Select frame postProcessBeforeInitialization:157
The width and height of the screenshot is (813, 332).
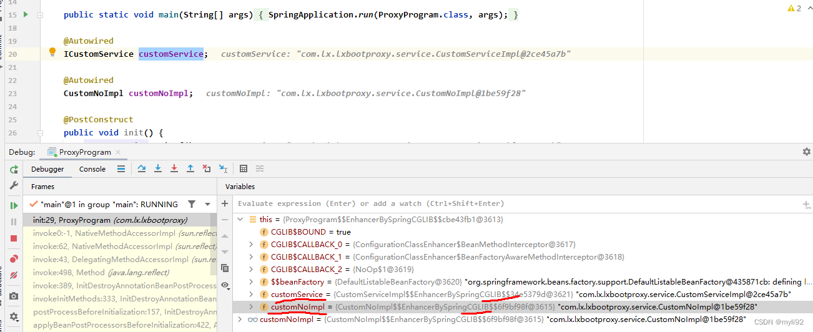coord(120,311)
